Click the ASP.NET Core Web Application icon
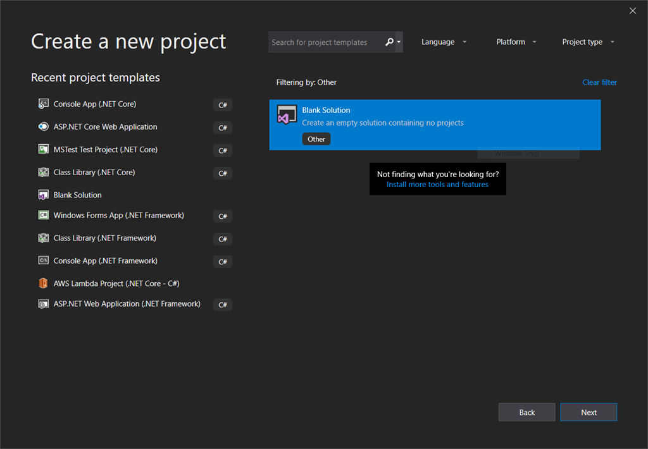The height and width of the screenshot is (449, 648). click(43, 126)
